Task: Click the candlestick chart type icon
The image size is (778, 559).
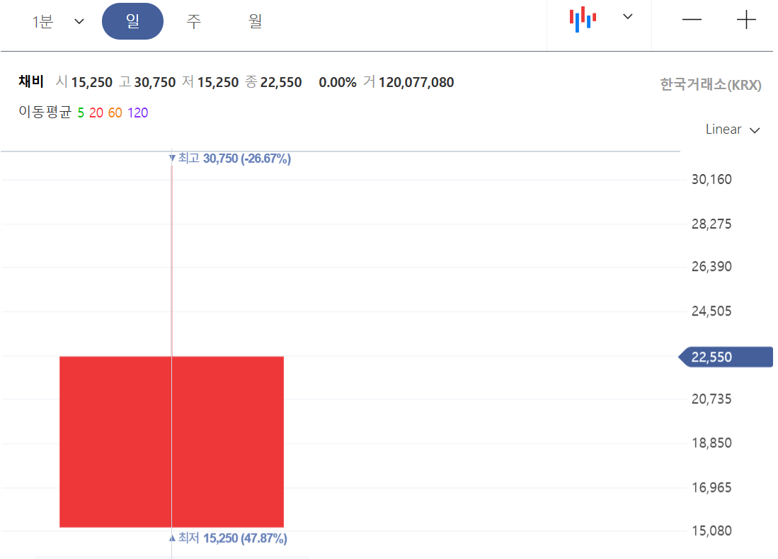Action: pos(583,19)
